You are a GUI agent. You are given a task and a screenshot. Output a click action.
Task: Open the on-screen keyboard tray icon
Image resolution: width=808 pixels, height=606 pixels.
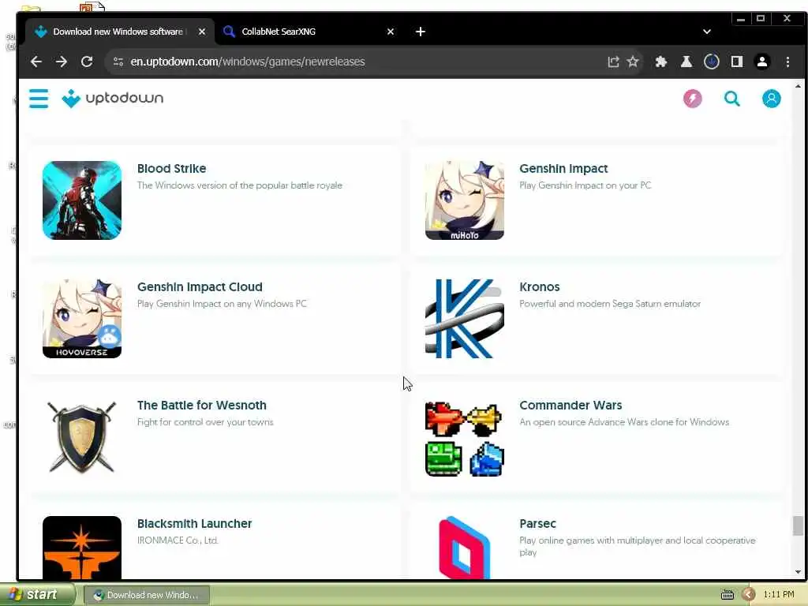click(x=727, y=595)
